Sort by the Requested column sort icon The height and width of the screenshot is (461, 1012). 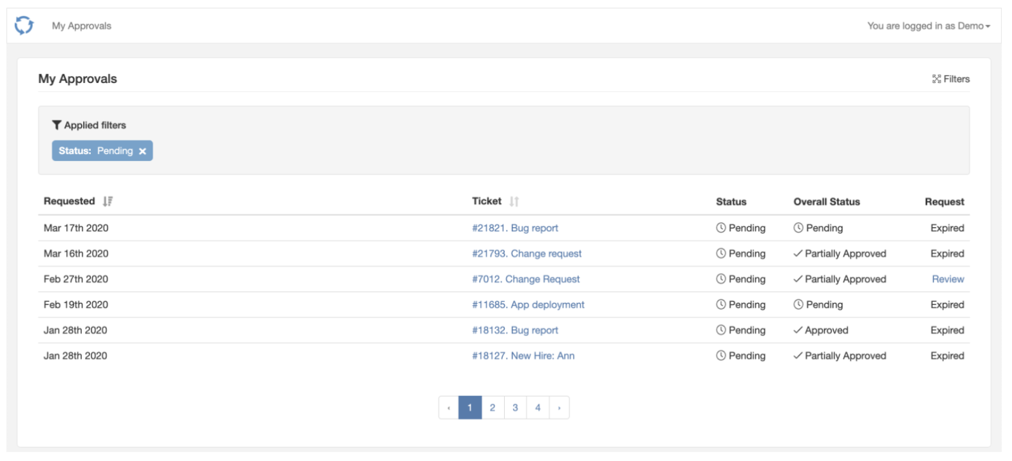108,202
